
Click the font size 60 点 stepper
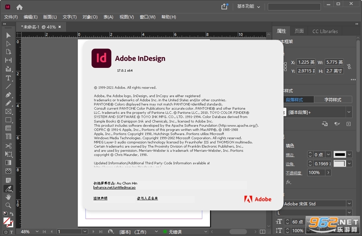(288, 222)
